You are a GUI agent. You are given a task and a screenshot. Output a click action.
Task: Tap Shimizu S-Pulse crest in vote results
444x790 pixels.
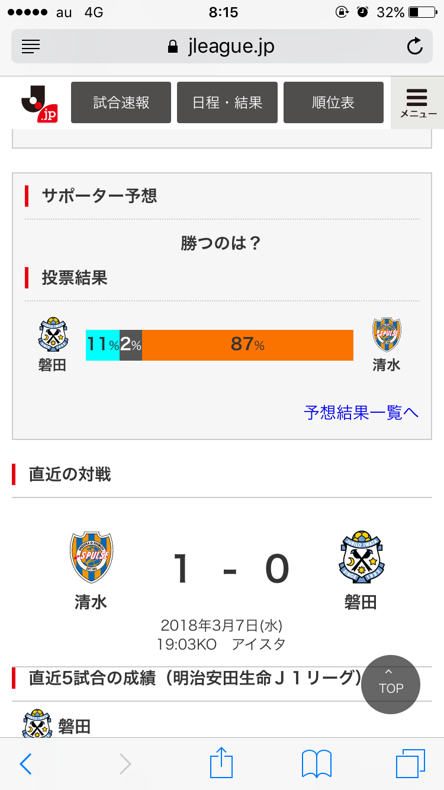(387, 335)
